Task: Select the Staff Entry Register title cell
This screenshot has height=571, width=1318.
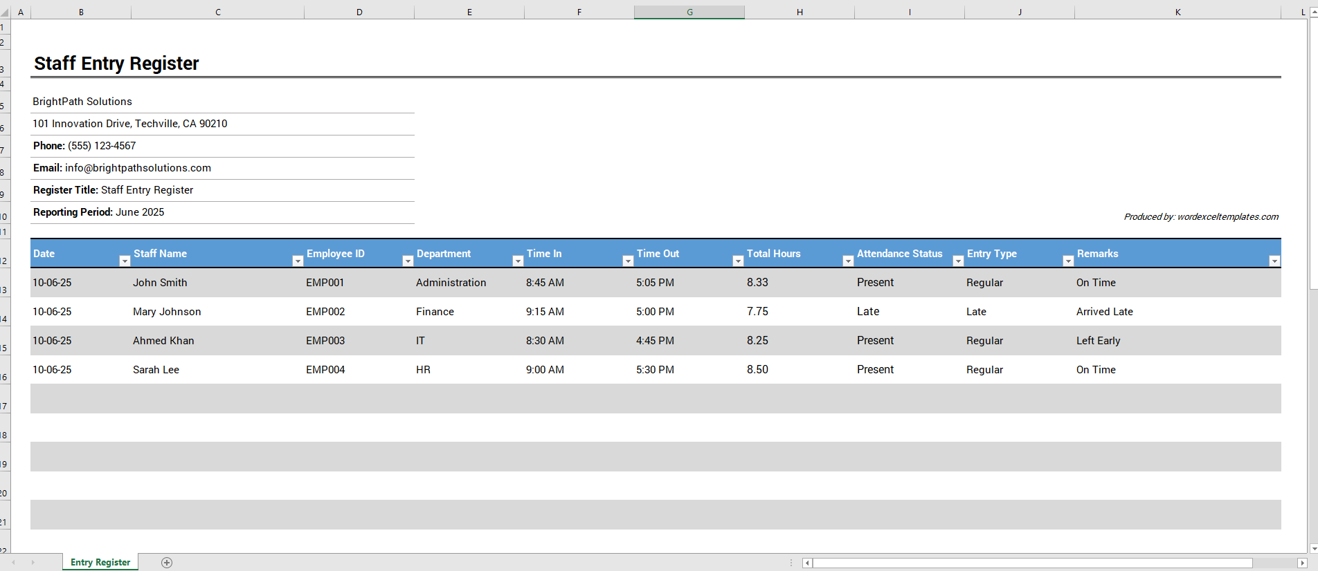Action: pos(116,63)
